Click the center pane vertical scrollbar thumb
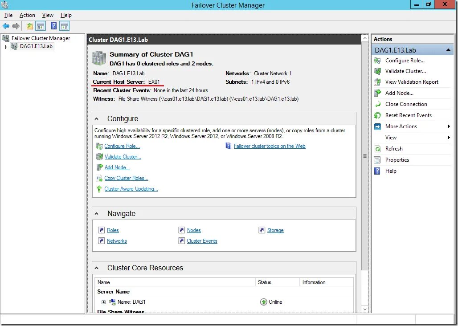 365,156
